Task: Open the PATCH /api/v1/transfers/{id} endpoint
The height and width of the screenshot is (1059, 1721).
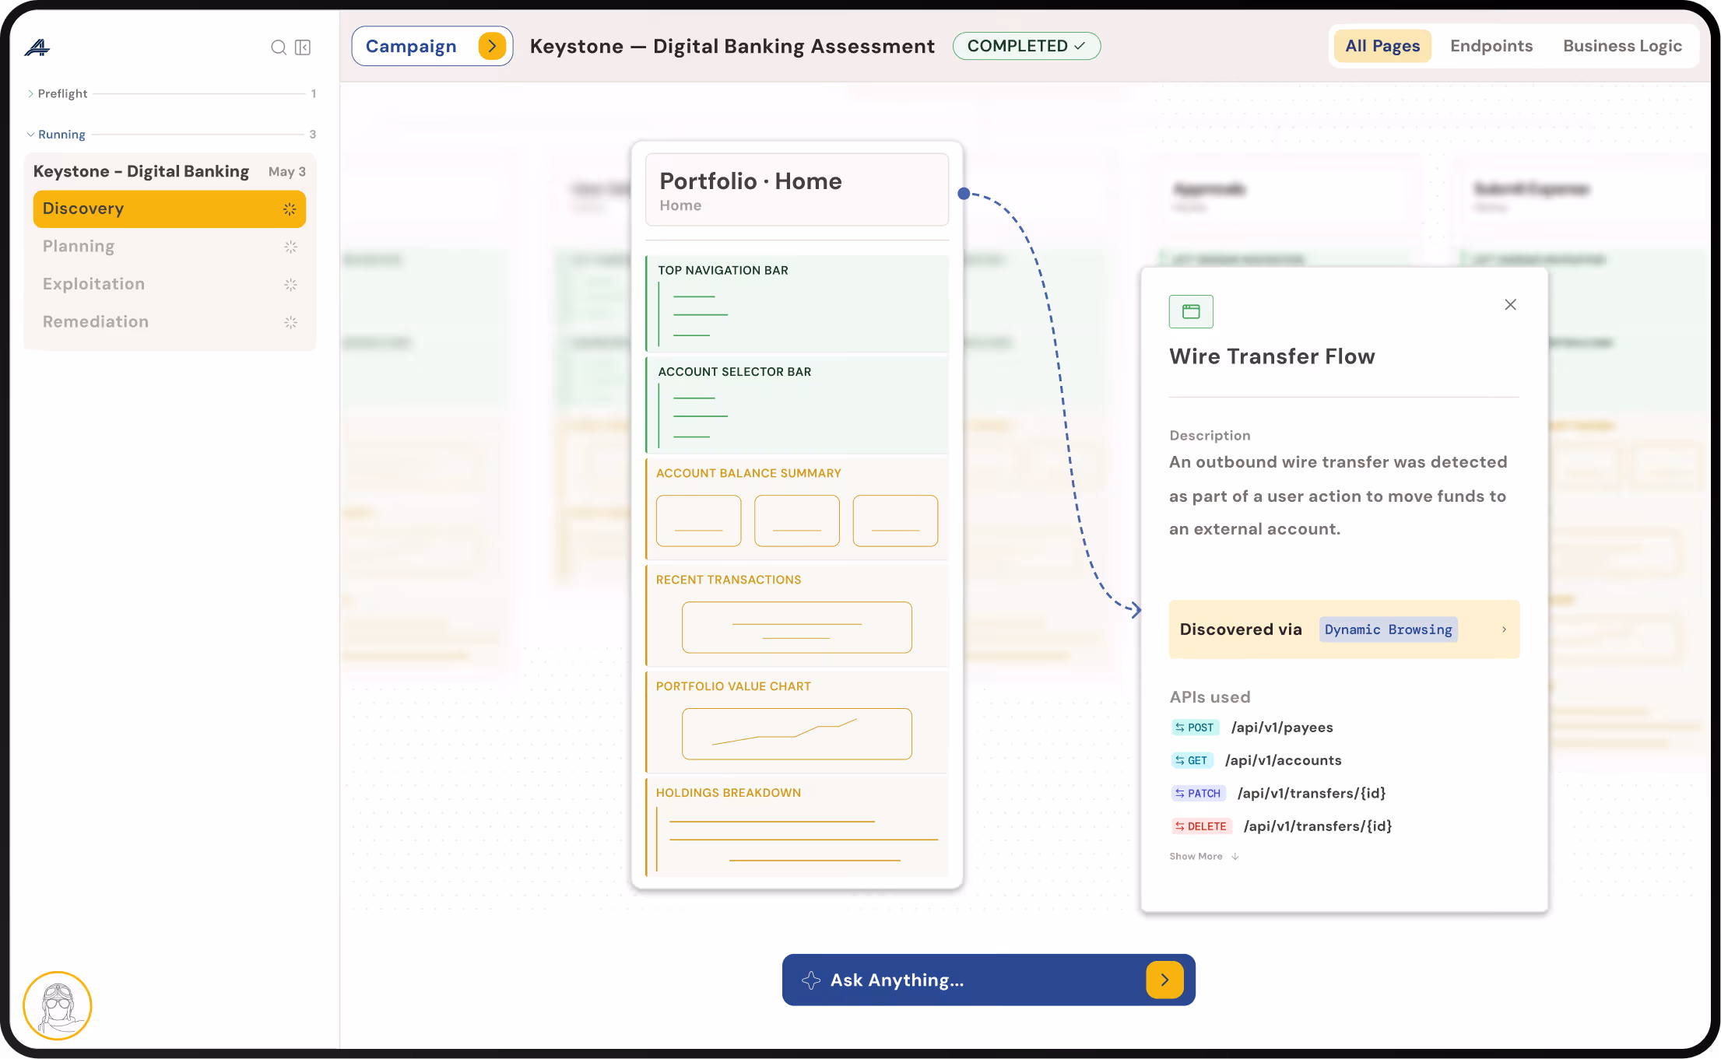Action: click(1311, 794)
